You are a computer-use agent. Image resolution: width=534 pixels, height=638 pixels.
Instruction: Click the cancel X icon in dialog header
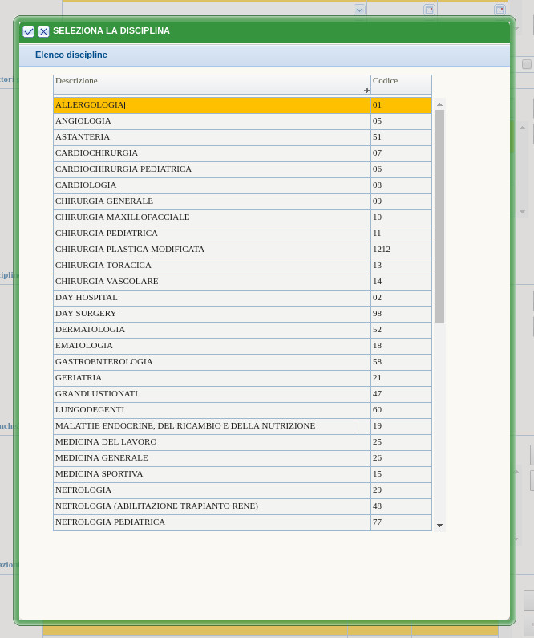[43, 31]
